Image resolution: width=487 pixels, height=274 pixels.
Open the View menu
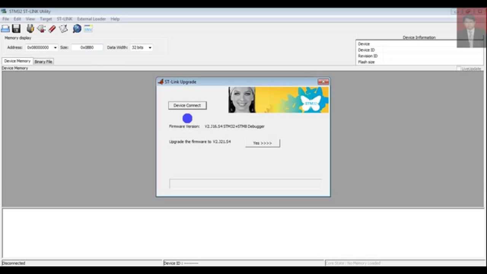tap(30, 19)
